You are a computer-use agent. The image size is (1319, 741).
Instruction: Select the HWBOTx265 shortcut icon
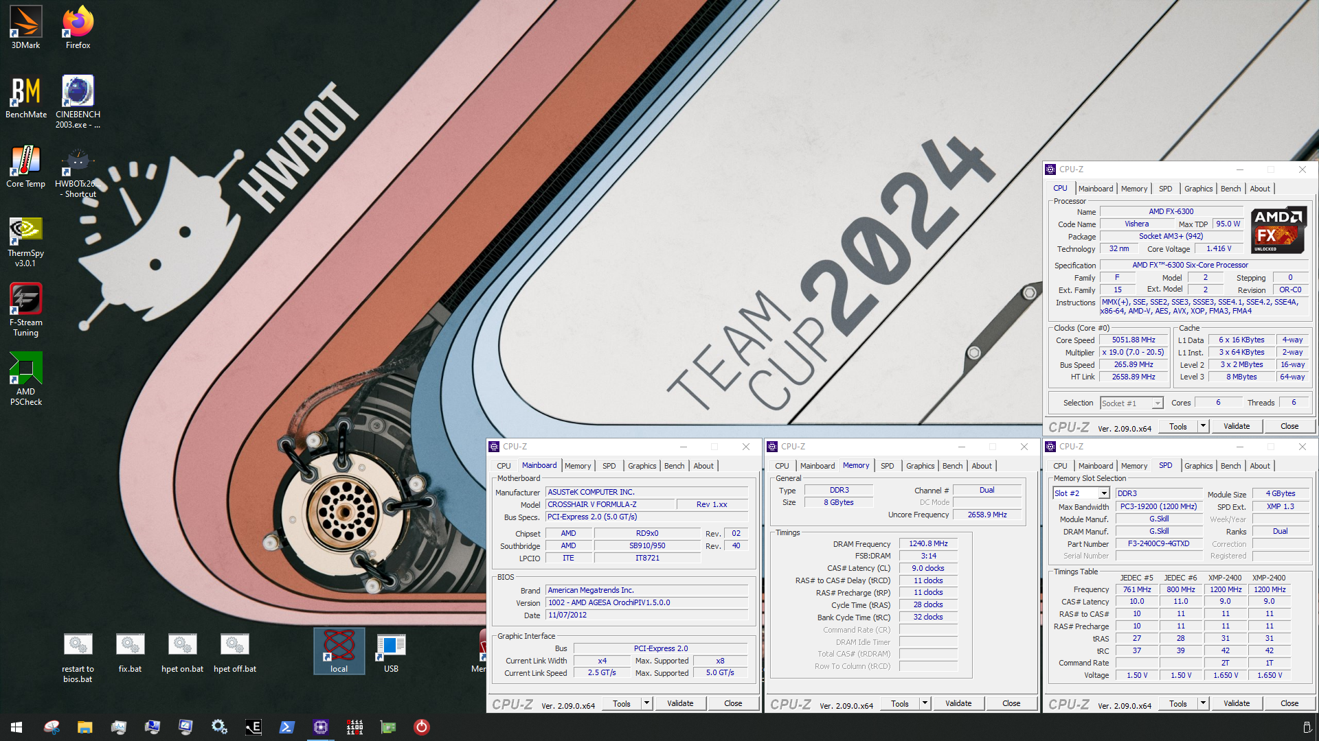click(78, 172)
